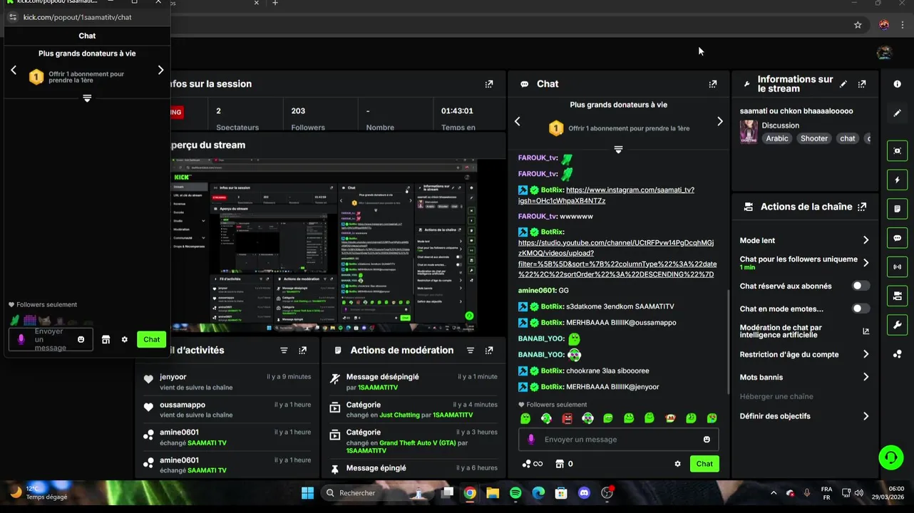The image size is (914, 513).
Task: Open the document sidebar icon
Action: pyautogui.click(x=898, y=209)
